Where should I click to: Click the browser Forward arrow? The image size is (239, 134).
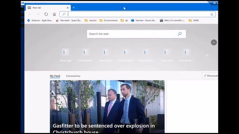(38, 14)
